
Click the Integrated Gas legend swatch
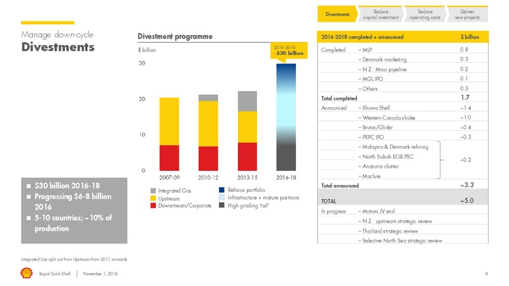click(153, 191)
